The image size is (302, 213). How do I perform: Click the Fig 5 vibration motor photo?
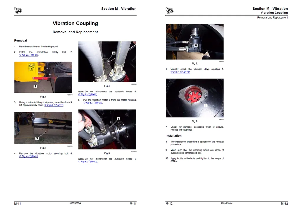pos(107,129)
